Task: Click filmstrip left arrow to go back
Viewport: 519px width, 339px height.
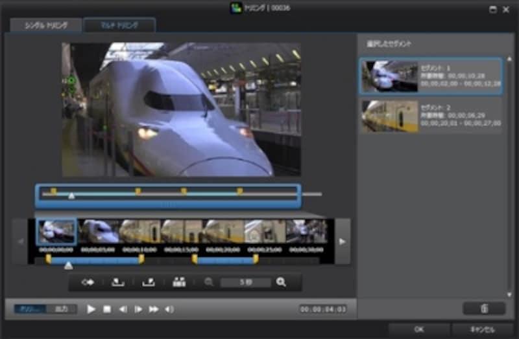Action: 20,241
